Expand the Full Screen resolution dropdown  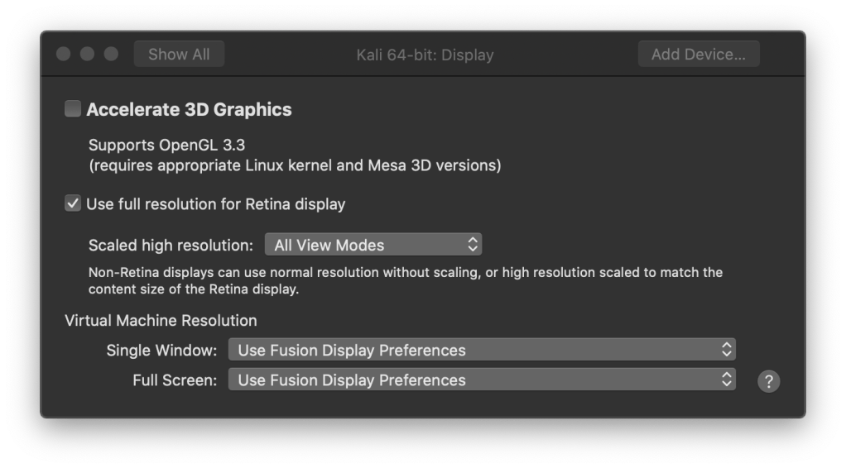(x=481, y=380)
